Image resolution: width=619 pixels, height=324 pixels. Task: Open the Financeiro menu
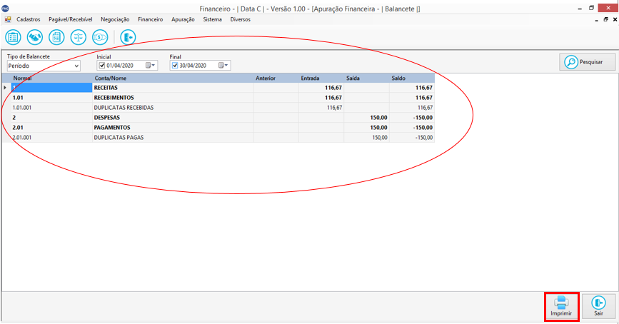tap(151, 19)
